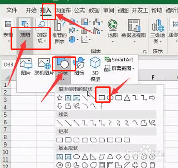Choose the left brace in recent shapes
Screen dimensions: 178x168
click(101, 106)
